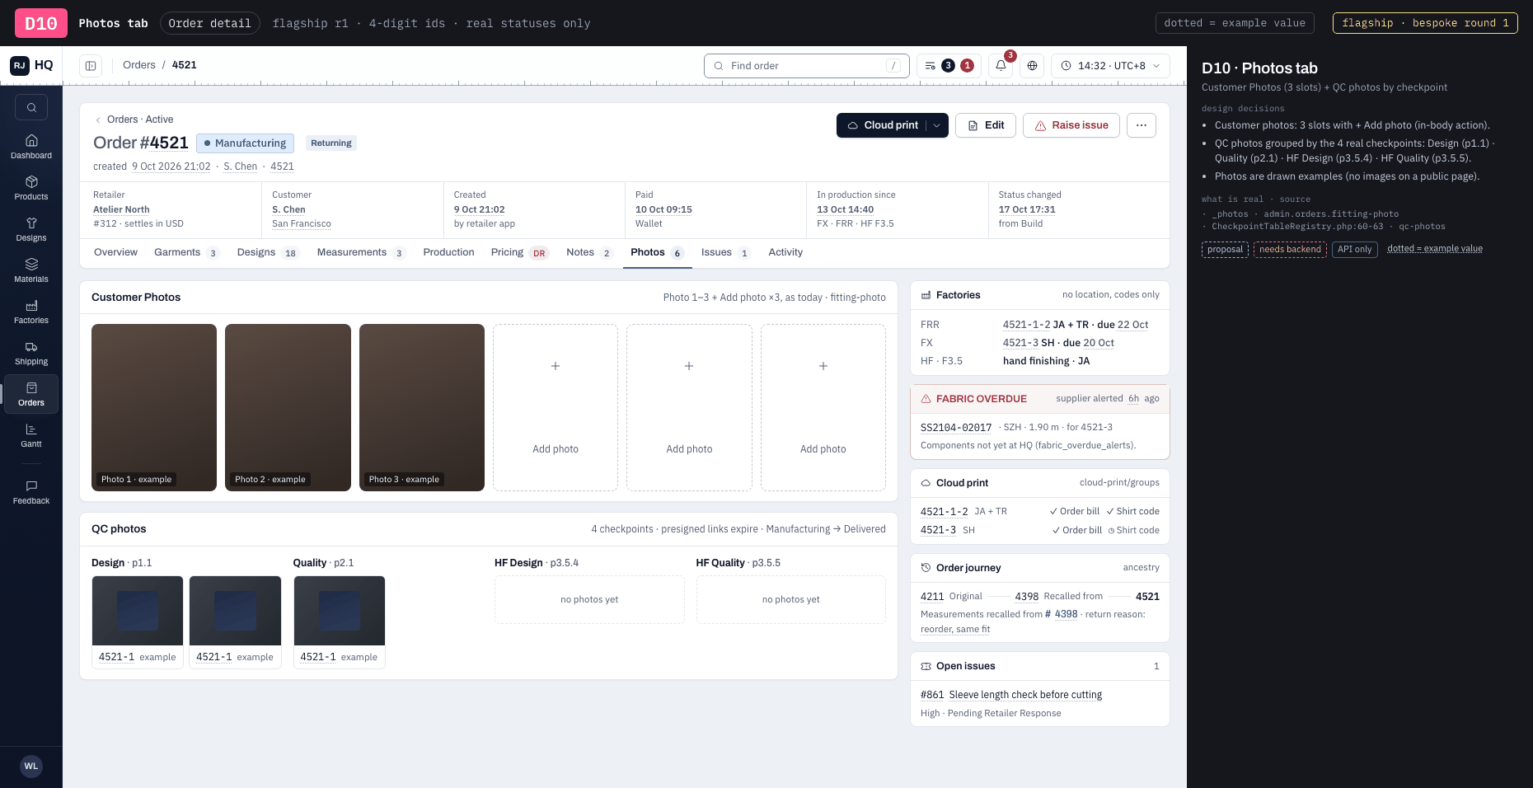
Task: Open Factories in the sidebar
Action: [x=31, y=312]
